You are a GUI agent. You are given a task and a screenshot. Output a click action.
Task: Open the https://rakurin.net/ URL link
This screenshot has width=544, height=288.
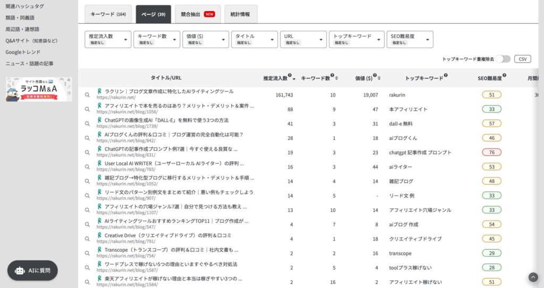click(116, 98)
